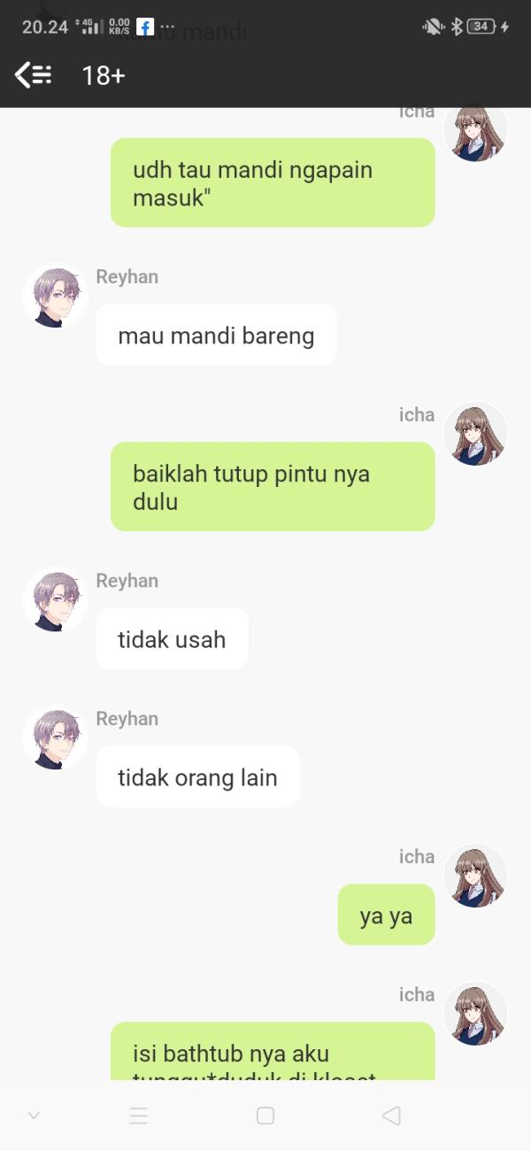Tap the Facebook notification icon in status bar

pyautogui.click(x=144, y=27)
